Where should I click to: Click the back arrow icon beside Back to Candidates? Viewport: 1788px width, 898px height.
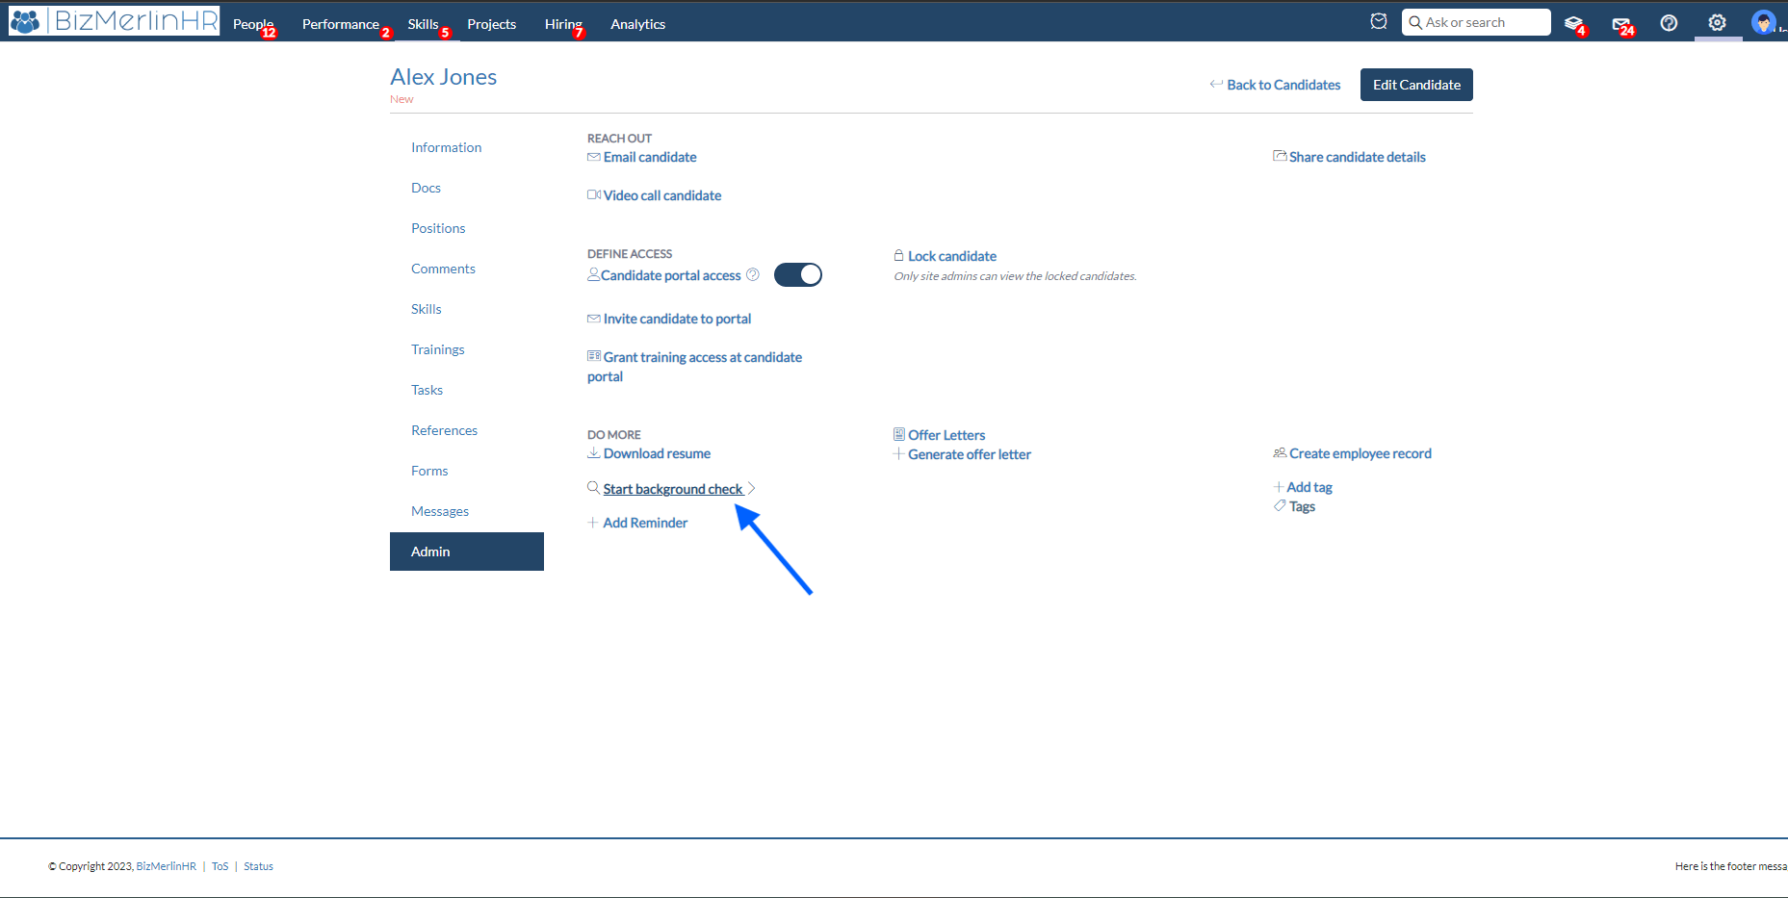(x=1216, y=84)
